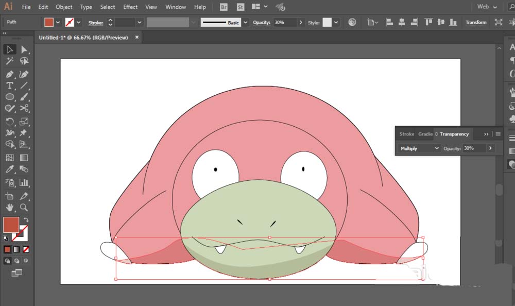Select the Zoom tool
This screenshot has width=515, height=306.
click(x=24, y=208)
